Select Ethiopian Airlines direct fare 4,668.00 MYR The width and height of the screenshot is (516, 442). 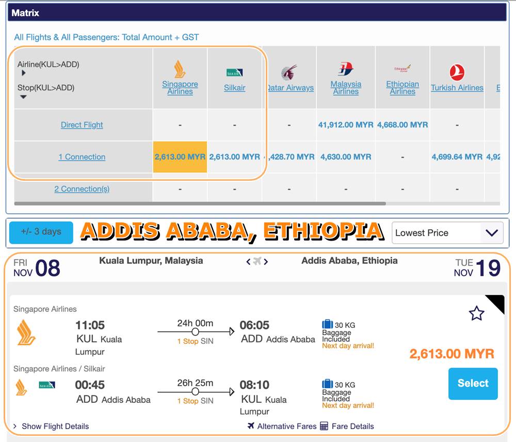coord(402,125)
